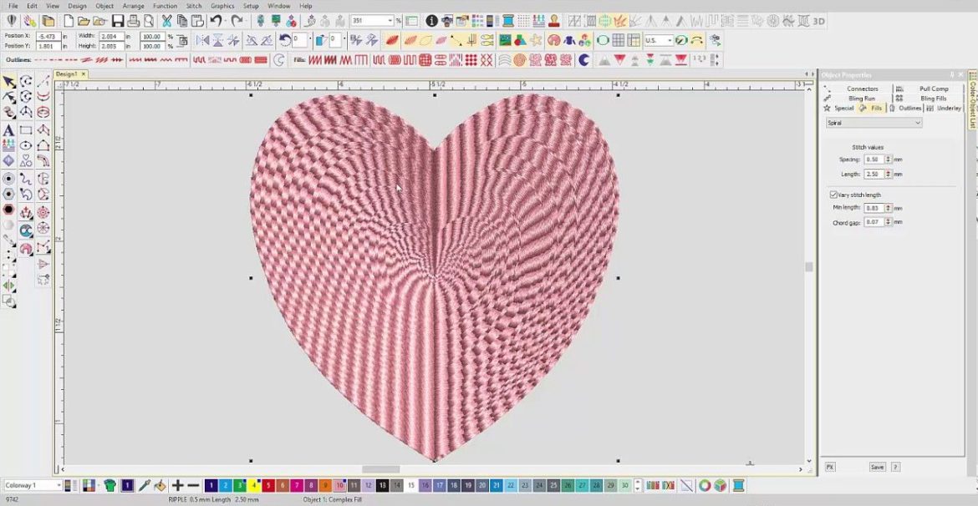The height and width of the screenshot is (506, 978).
Task: Click the print preview icon
Action: coord(149,21)
